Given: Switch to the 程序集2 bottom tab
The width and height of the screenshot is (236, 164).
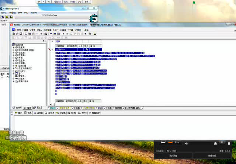Looking at the screenshot, I should 77,108.
